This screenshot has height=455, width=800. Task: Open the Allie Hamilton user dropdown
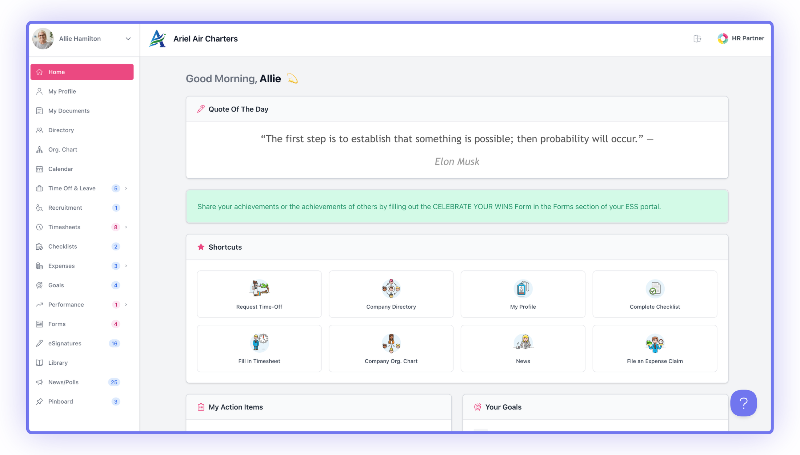128,39
